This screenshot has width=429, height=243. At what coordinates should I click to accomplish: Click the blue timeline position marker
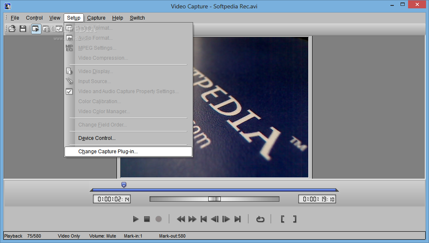124,185
